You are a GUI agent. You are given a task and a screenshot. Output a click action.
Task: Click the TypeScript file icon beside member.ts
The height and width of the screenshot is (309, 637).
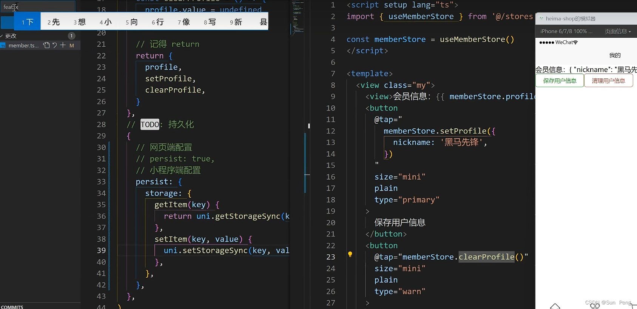click(3, 46)
